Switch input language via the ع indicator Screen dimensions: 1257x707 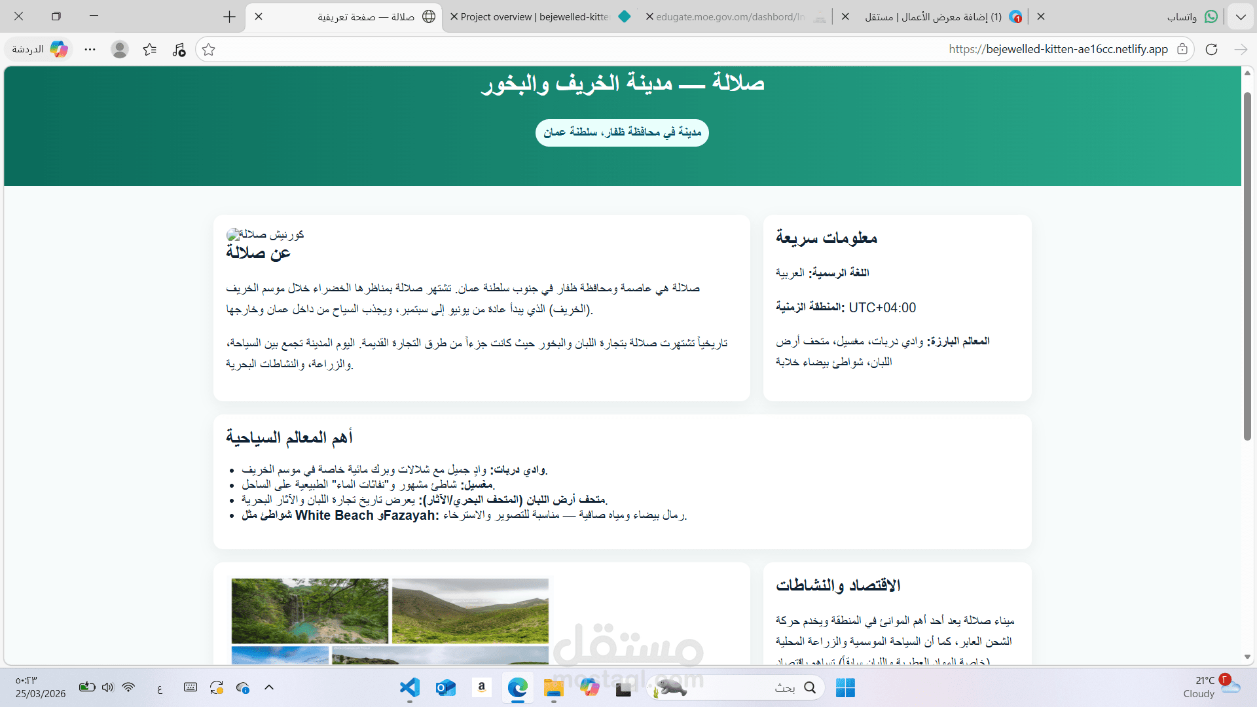coord(159,687)
